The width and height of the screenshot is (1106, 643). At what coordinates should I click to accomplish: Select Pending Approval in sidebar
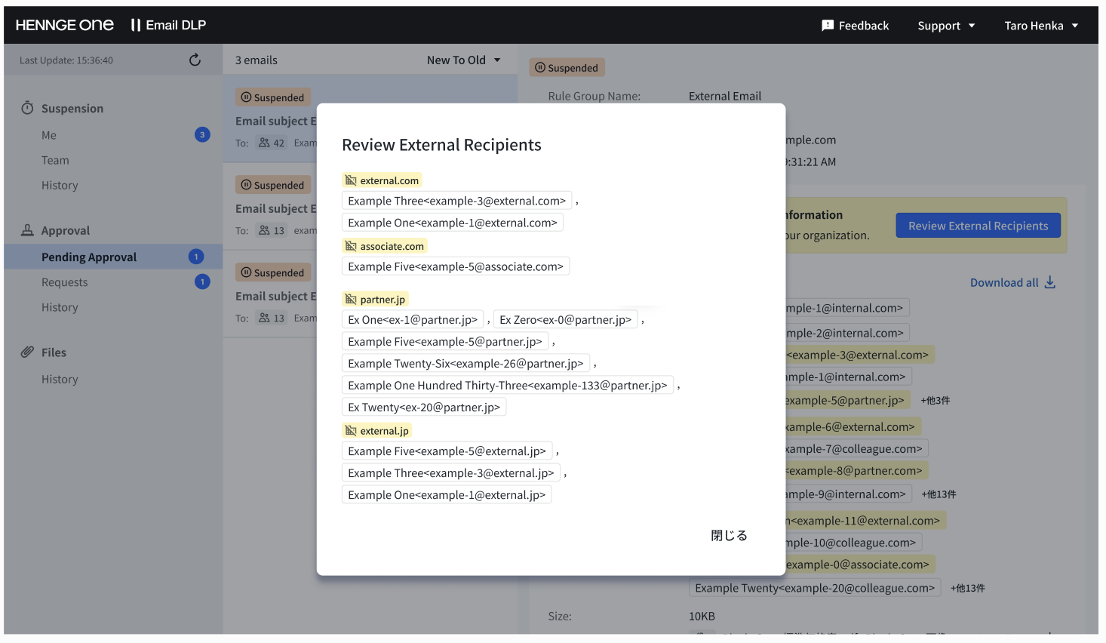point(113,257)
